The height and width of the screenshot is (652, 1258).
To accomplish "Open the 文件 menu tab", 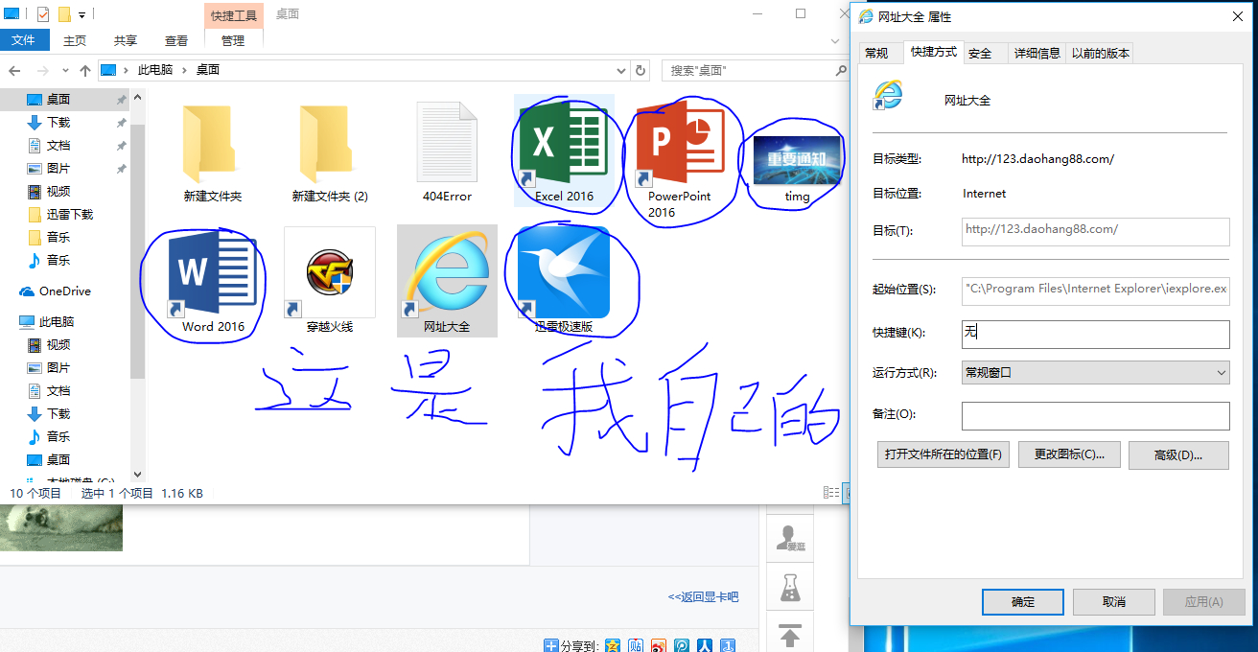I will (24, 40).
